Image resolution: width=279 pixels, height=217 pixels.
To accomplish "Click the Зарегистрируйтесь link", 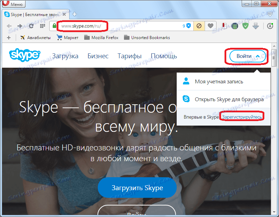I will 242,117.
